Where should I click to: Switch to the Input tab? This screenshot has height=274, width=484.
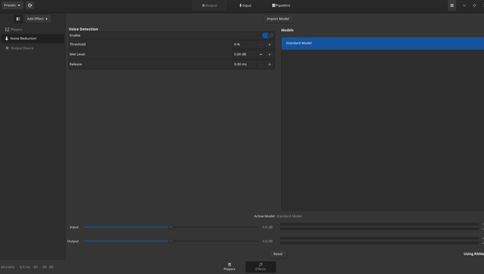[x=245, y=5]
